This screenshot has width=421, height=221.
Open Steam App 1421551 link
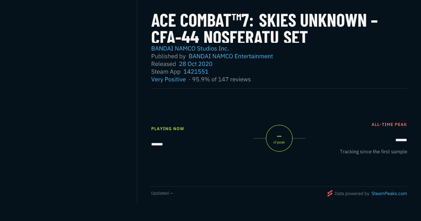click(x=196, y=72)
